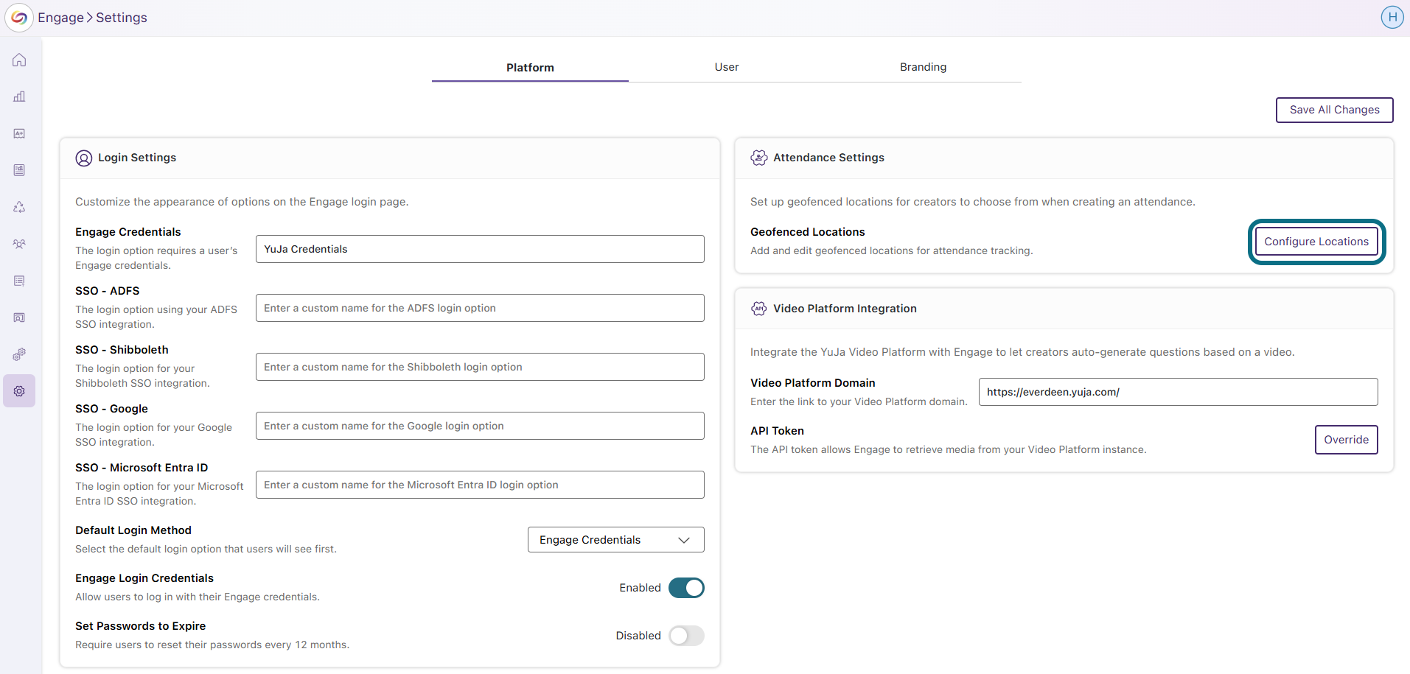This screenshot has width=1410, height=674.
Task: Open the recycle arrows sidebar icon
Action: point(19,207)
